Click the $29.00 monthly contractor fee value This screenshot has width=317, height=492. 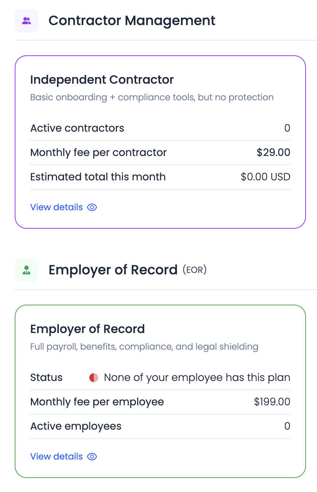274,153
